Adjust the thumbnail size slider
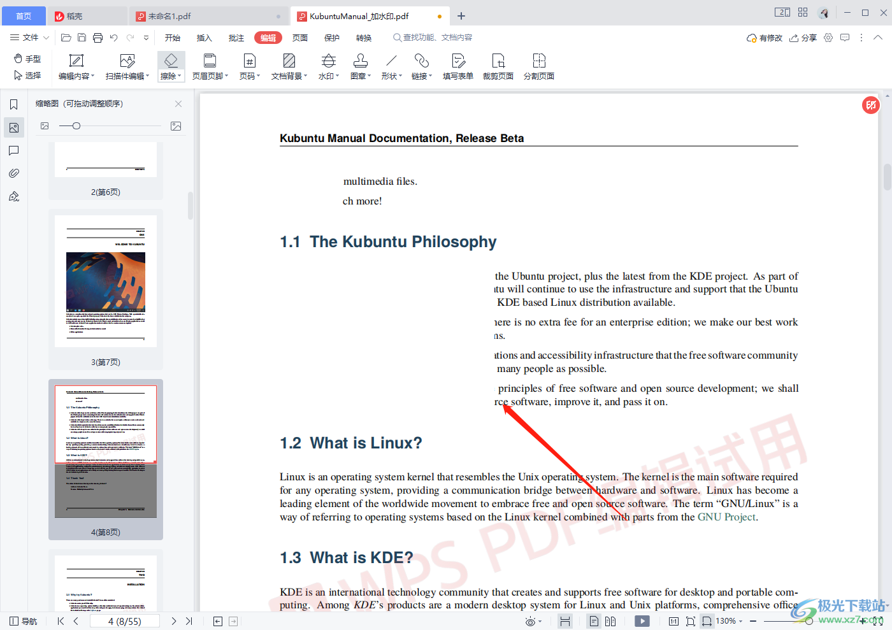The width and height of the screenshot is (892, 630). 76,126
